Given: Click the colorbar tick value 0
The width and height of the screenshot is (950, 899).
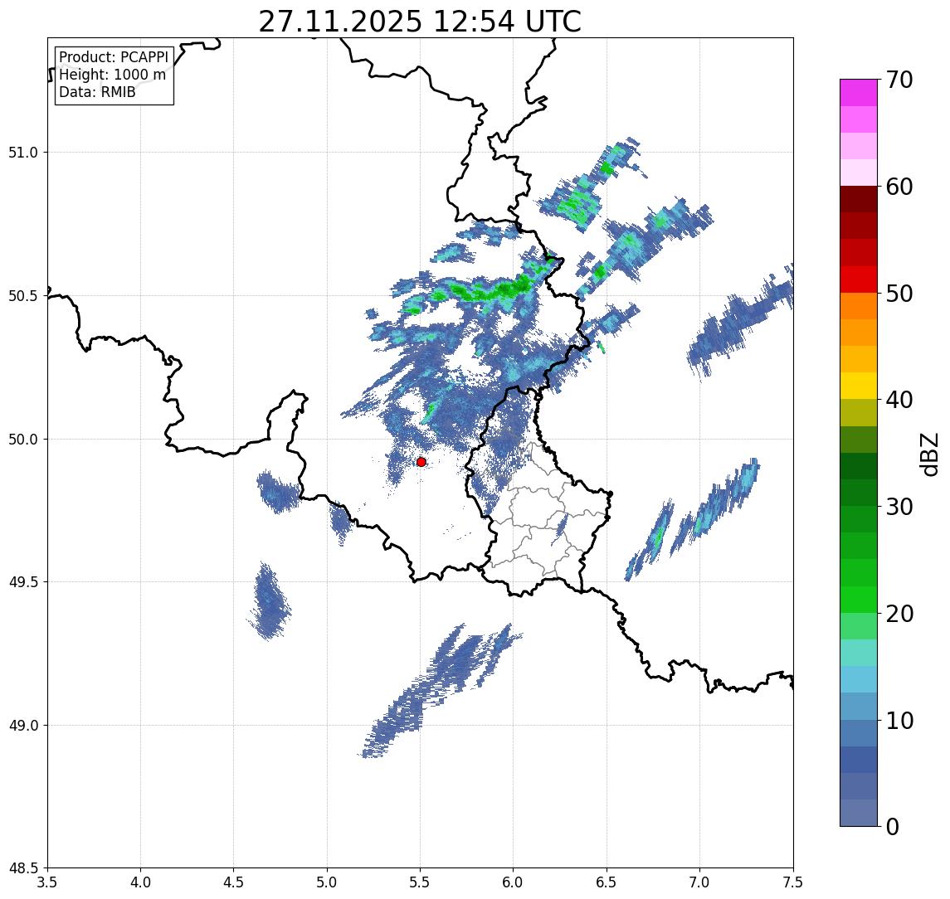Looking at the screenshot, I should point(893,826).
